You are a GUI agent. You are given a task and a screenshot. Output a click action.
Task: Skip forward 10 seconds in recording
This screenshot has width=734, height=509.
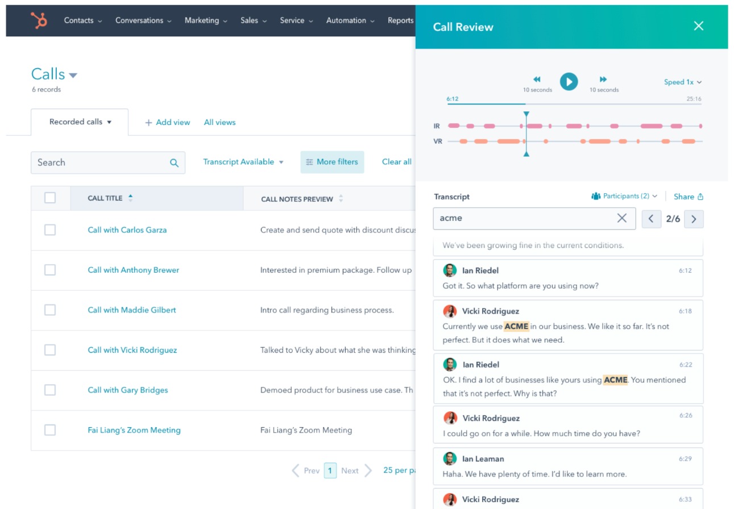[x=603, y=80]
